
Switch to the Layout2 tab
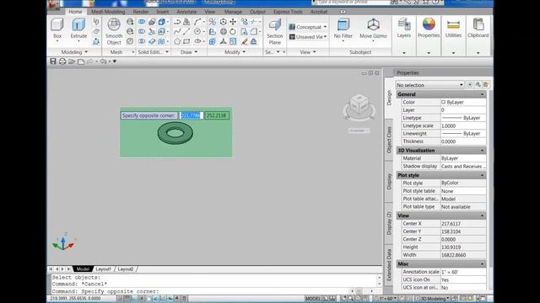126,269
